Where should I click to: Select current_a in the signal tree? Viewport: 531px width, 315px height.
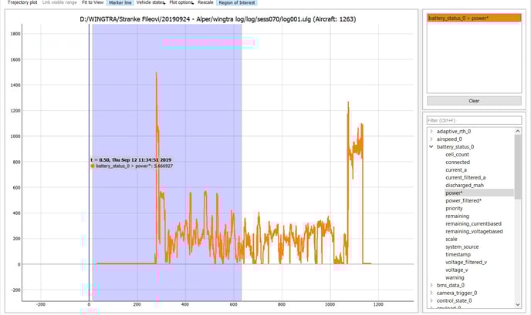pos(456,170)
